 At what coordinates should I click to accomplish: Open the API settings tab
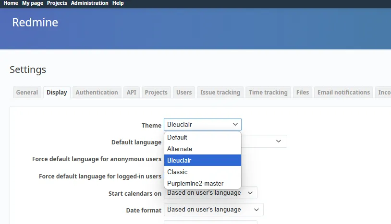point(131,92)
